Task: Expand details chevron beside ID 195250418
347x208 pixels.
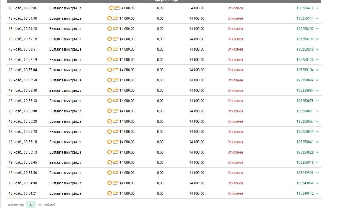Action: click(317, 8)
